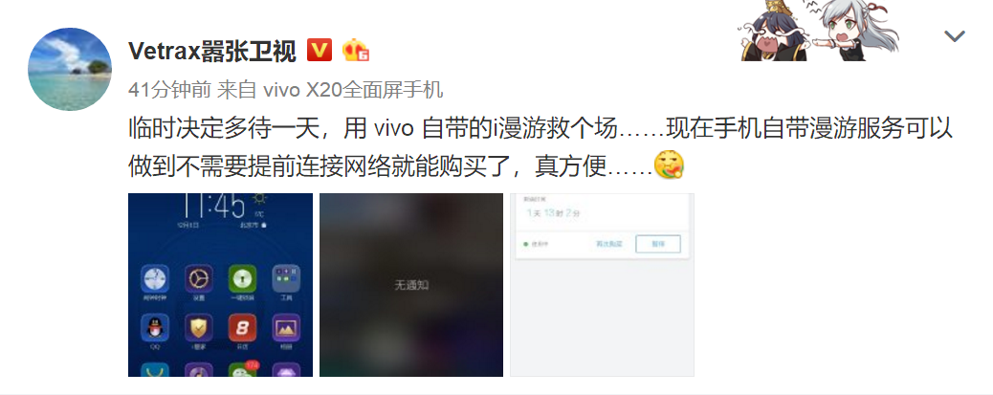Open the beach island profile avatar
Image resolution: width=993 pixels, height=395 pixels.
70,70
